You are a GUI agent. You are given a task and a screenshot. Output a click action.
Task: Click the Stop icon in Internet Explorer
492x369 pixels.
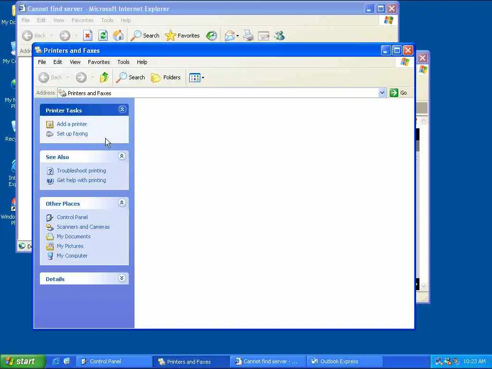pos(87,36)
